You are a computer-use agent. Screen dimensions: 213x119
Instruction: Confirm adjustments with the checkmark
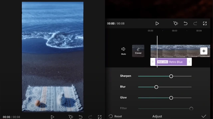coord(204,116)
